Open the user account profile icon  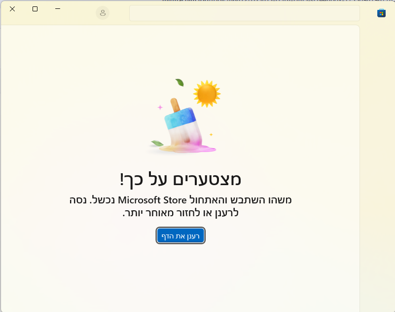tap(103, 13)
